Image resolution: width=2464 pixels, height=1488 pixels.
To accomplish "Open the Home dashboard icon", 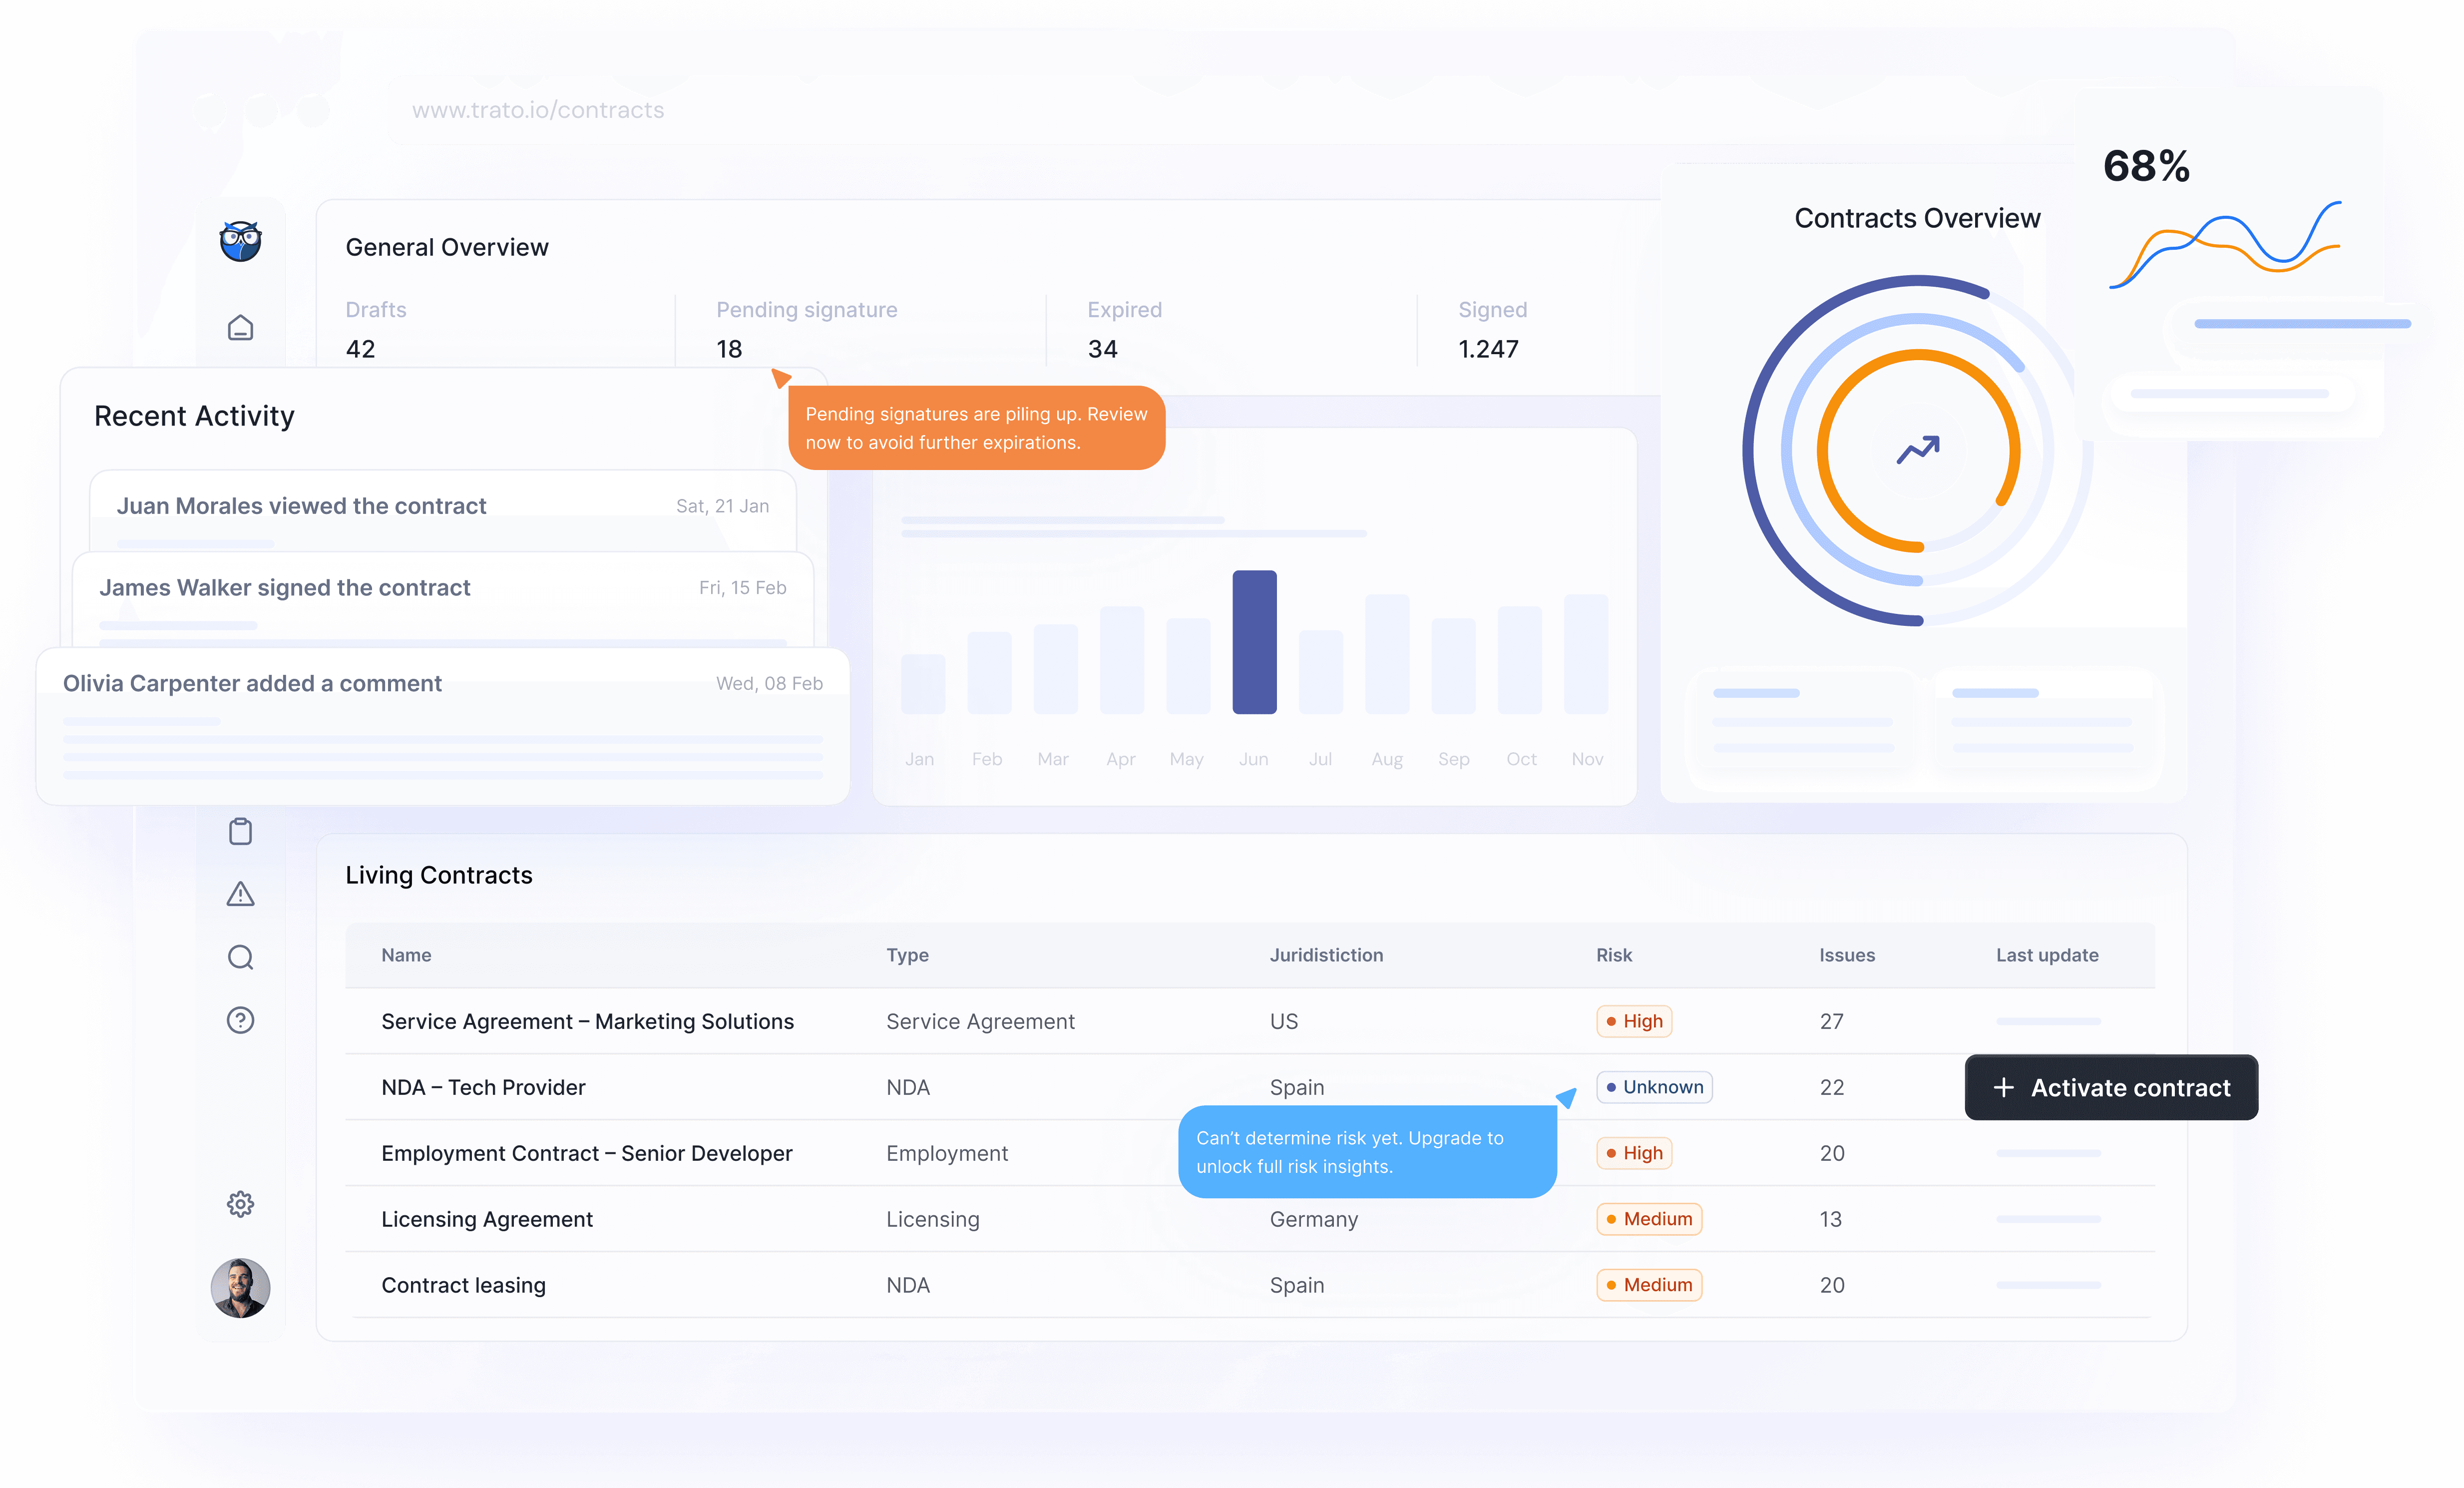I will [240, 327].
